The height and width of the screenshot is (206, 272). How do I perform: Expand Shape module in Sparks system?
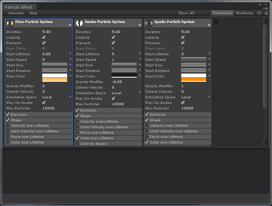pos(178,120)
